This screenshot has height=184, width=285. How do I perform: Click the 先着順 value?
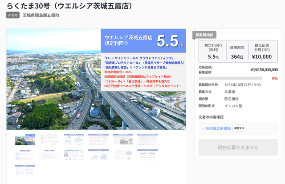230,92
